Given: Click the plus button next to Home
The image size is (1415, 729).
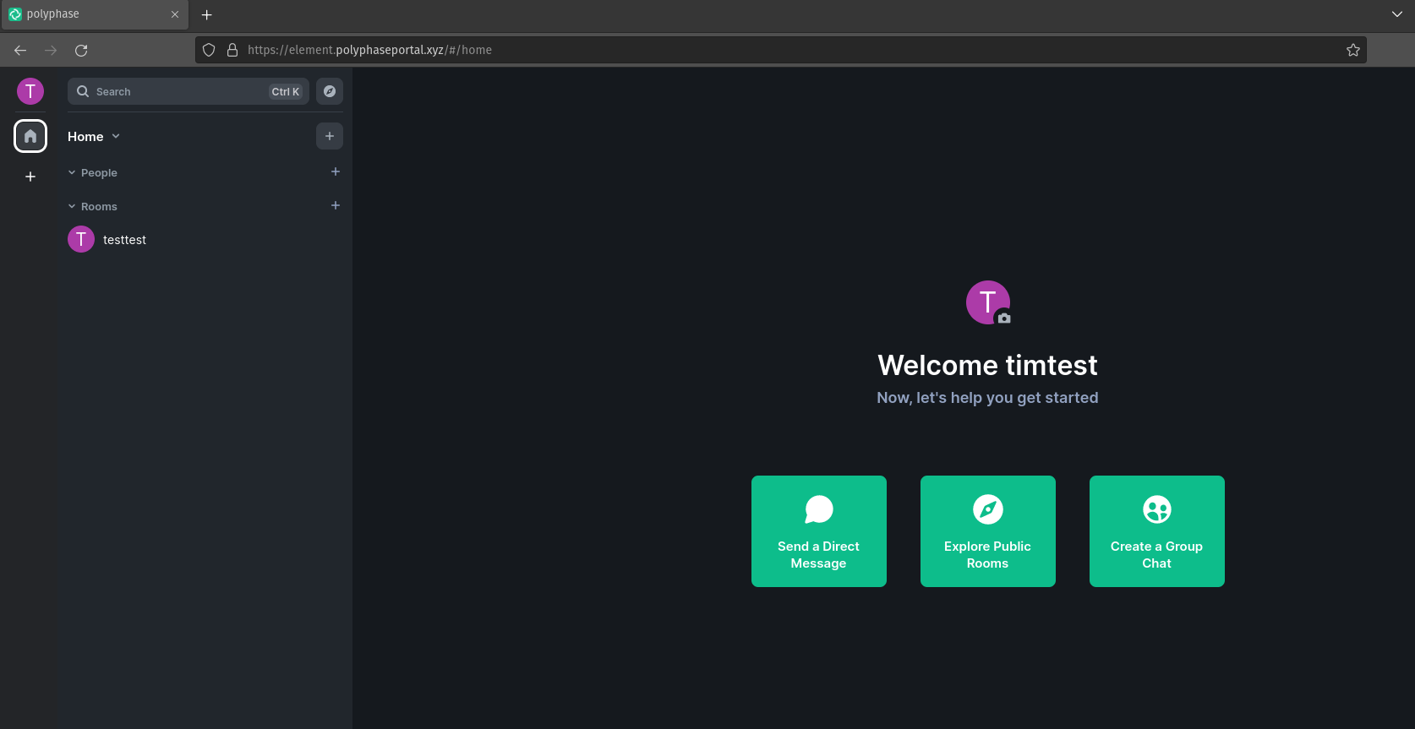Looking at the screenshot, I should (x=330, y=136).
